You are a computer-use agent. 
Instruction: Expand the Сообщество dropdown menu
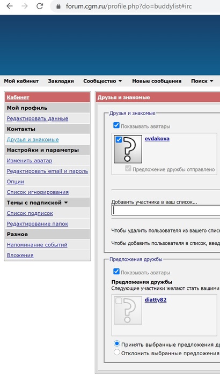click(102, 81)
